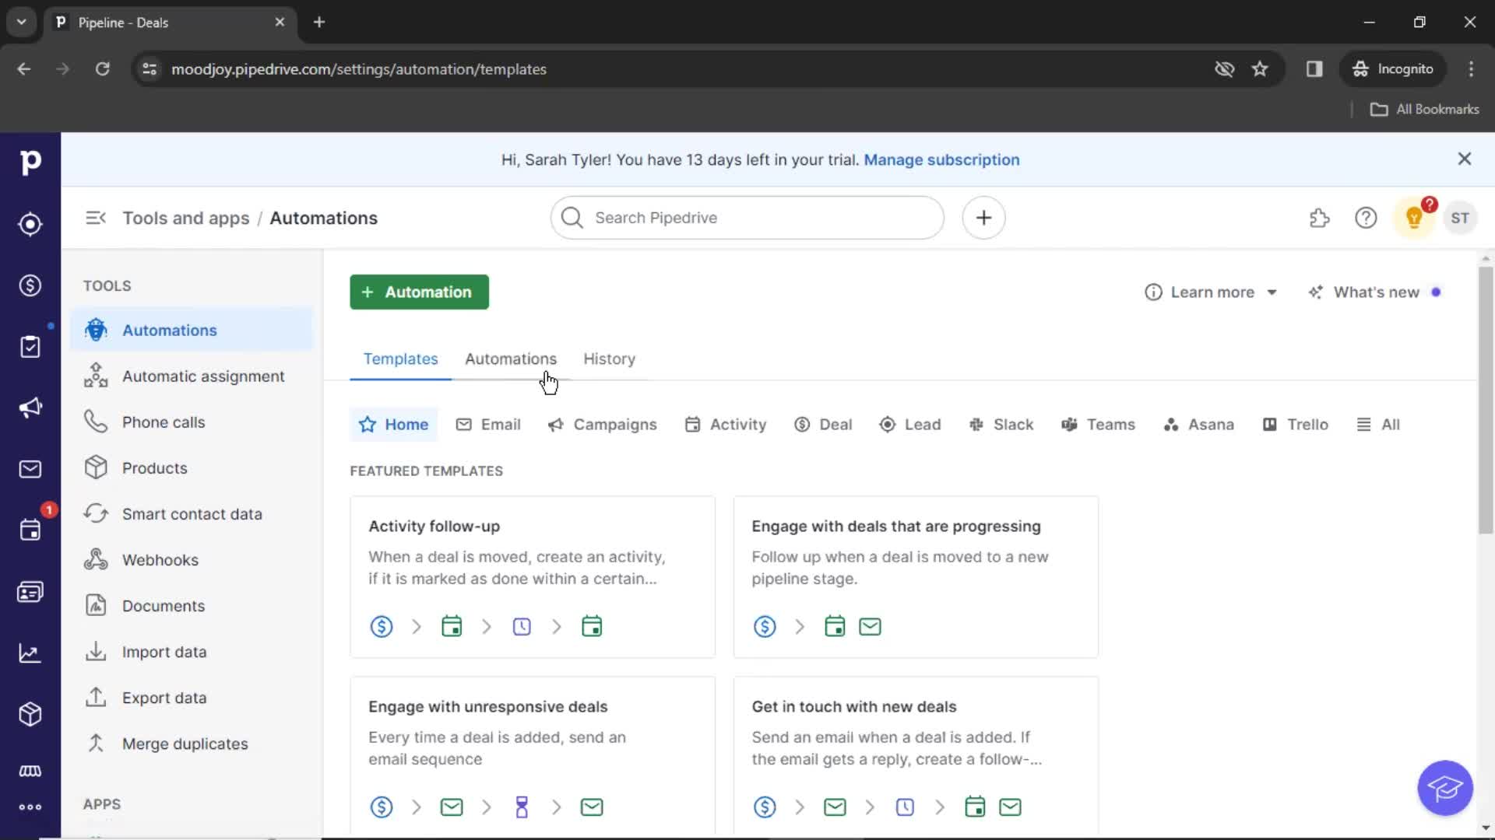Click the Export data icon
Viewport: 1495px width, 840px height.
tap(96, 698)
